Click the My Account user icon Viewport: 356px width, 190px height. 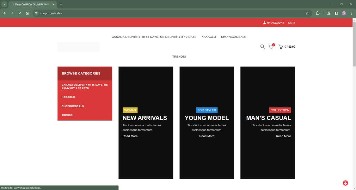(x=265, y=23)
